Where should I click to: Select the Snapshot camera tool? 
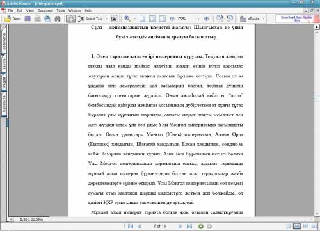tap(114, 19)
